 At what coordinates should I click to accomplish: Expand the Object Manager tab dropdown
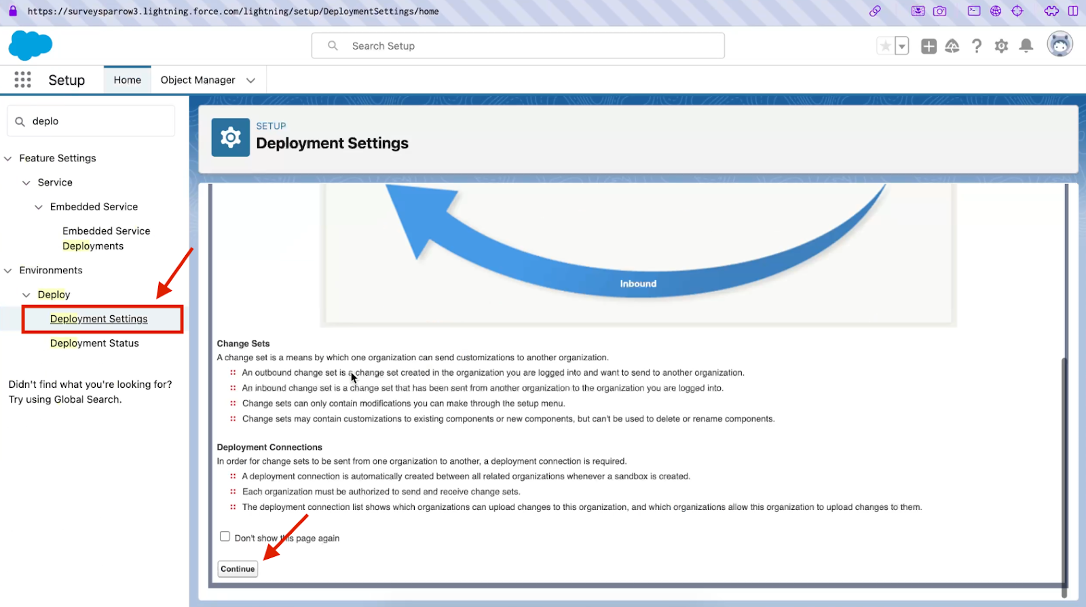(x=251, y=80)
